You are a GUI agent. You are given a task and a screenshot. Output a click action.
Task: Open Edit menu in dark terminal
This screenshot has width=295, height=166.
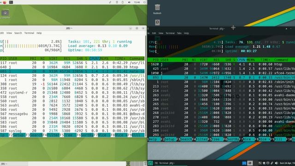(154, 33)
